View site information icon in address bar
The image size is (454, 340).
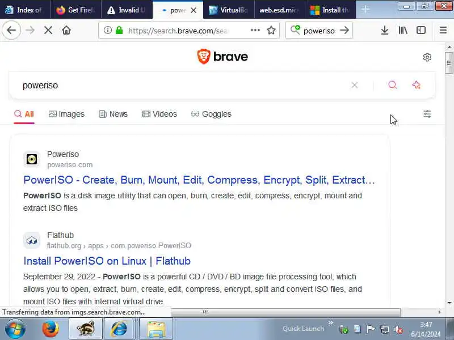point(108,30)
